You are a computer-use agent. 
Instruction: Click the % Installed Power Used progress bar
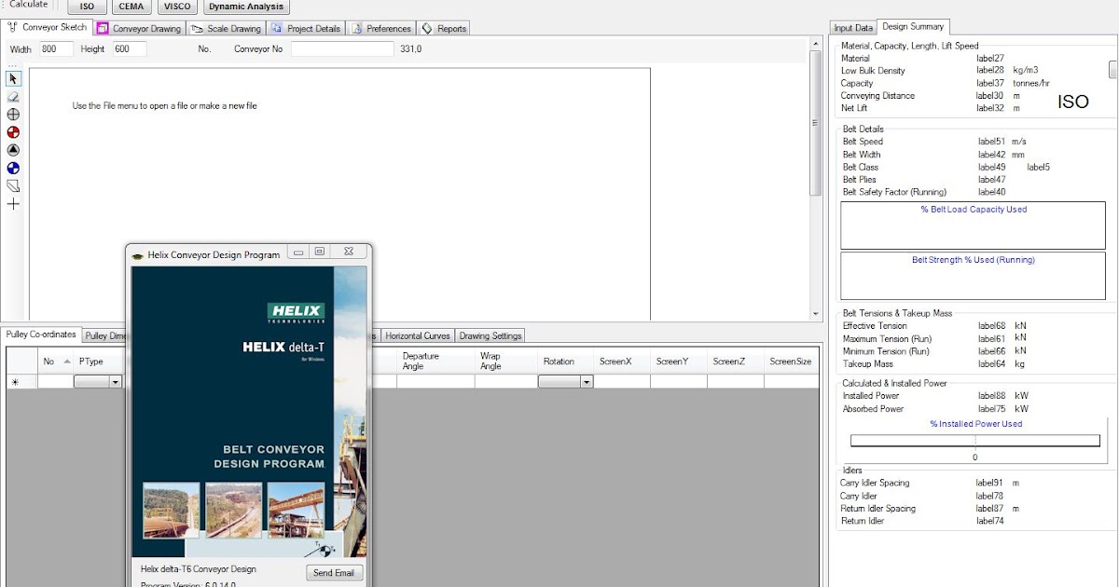click(974, 443)
